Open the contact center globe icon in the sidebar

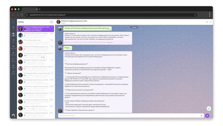[13, 47]
